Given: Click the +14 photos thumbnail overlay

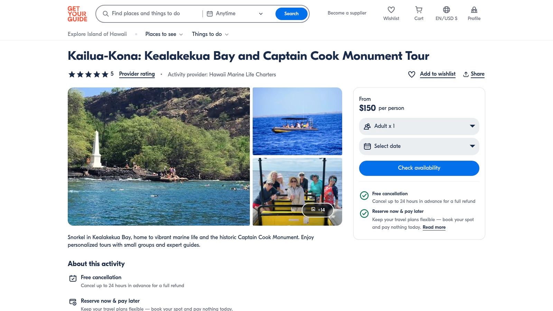Looking at the screenshot, I should (318, 210).
